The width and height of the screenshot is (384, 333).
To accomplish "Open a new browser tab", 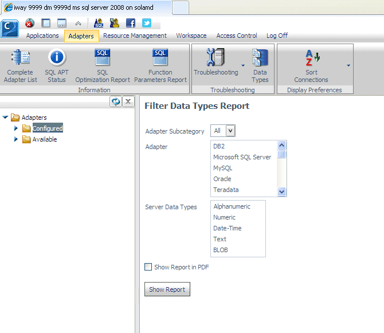I will (181, 7).
